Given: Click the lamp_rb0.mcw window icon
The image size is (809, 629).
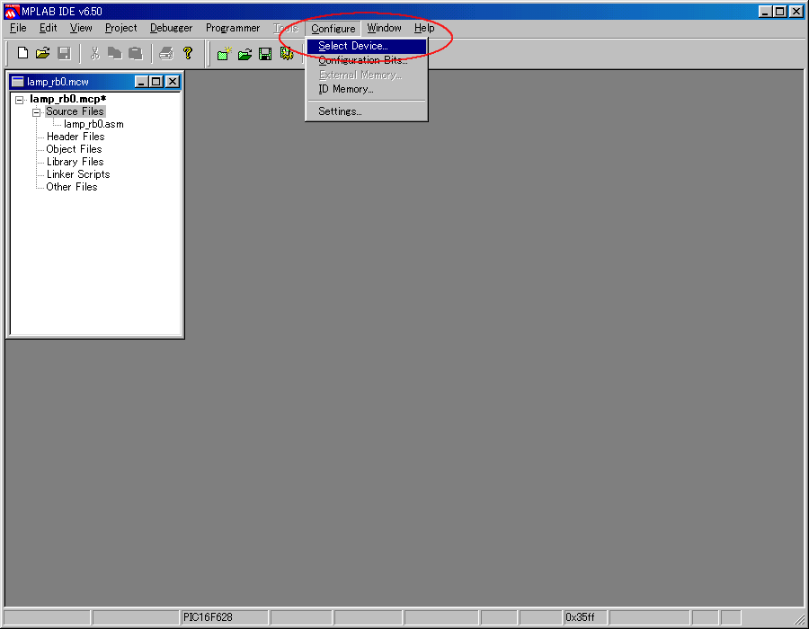Looking at the screenshot, I should (18, 82).
